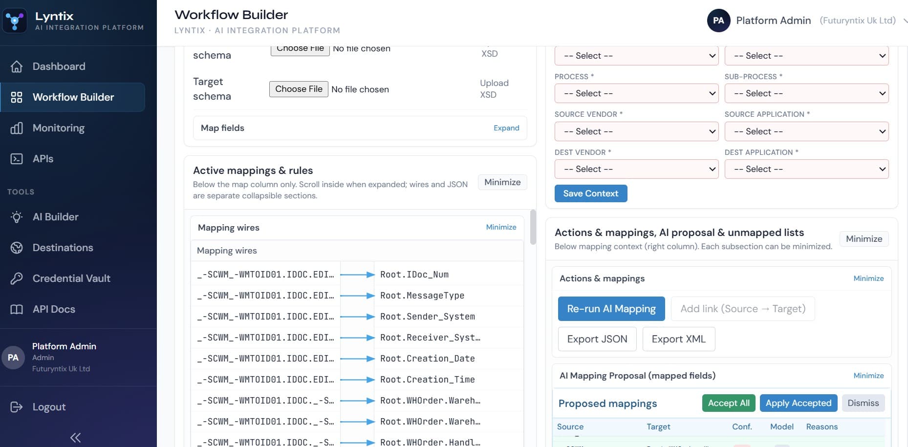Click the AI Builder lightbulb icon
This screenshot has height=447, width=908.
[x=17, y=217]
